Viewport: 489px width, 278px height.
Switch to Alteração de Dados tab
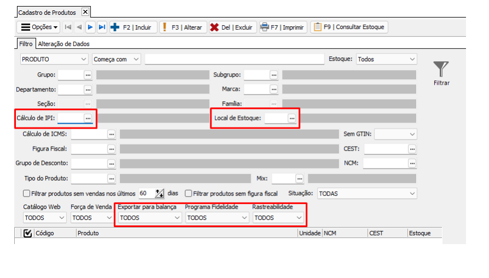64,44
